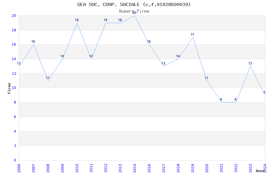Screen dimensions: 268x174
Task: Click the data label 19 above year 2010
Action: point(77,20)
